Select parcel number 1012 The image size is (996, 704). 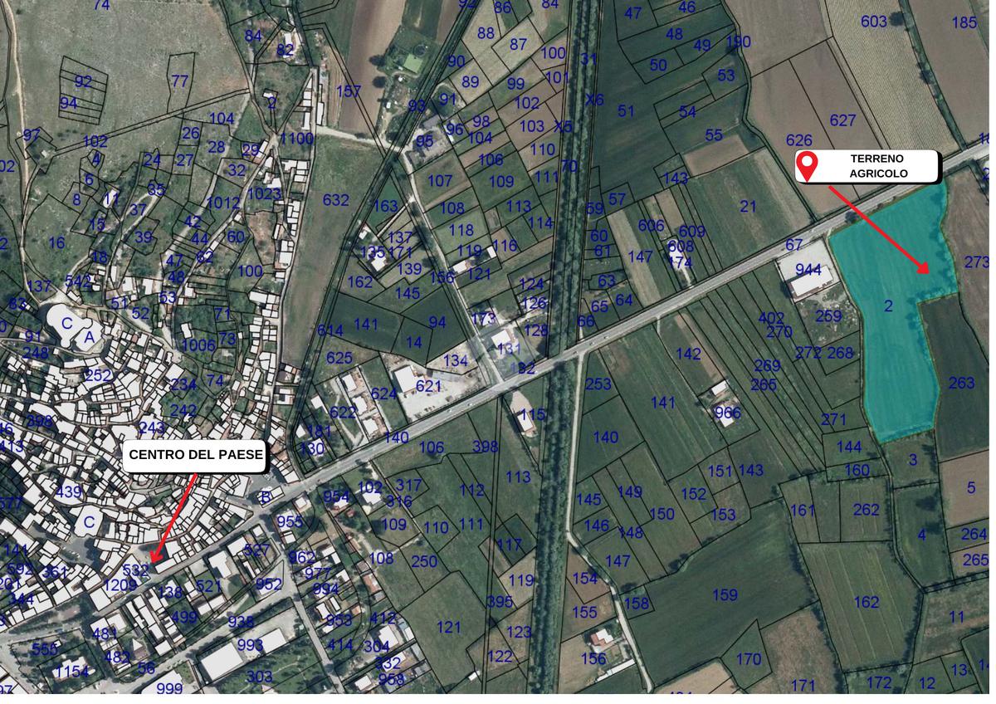pos(222,203)
